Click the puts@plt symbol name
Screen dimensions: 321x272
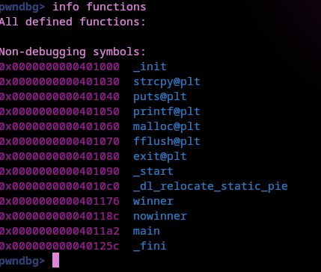point(160,96)
